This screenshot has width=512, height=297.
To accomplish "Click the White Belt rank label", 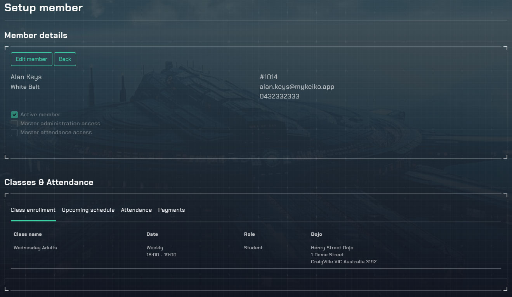I will (x=25, y=87).
